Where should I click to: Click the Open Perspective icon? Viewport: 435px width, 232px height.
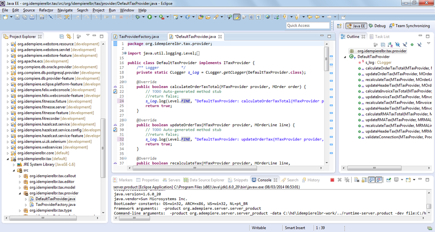click(x=339, y=26)
